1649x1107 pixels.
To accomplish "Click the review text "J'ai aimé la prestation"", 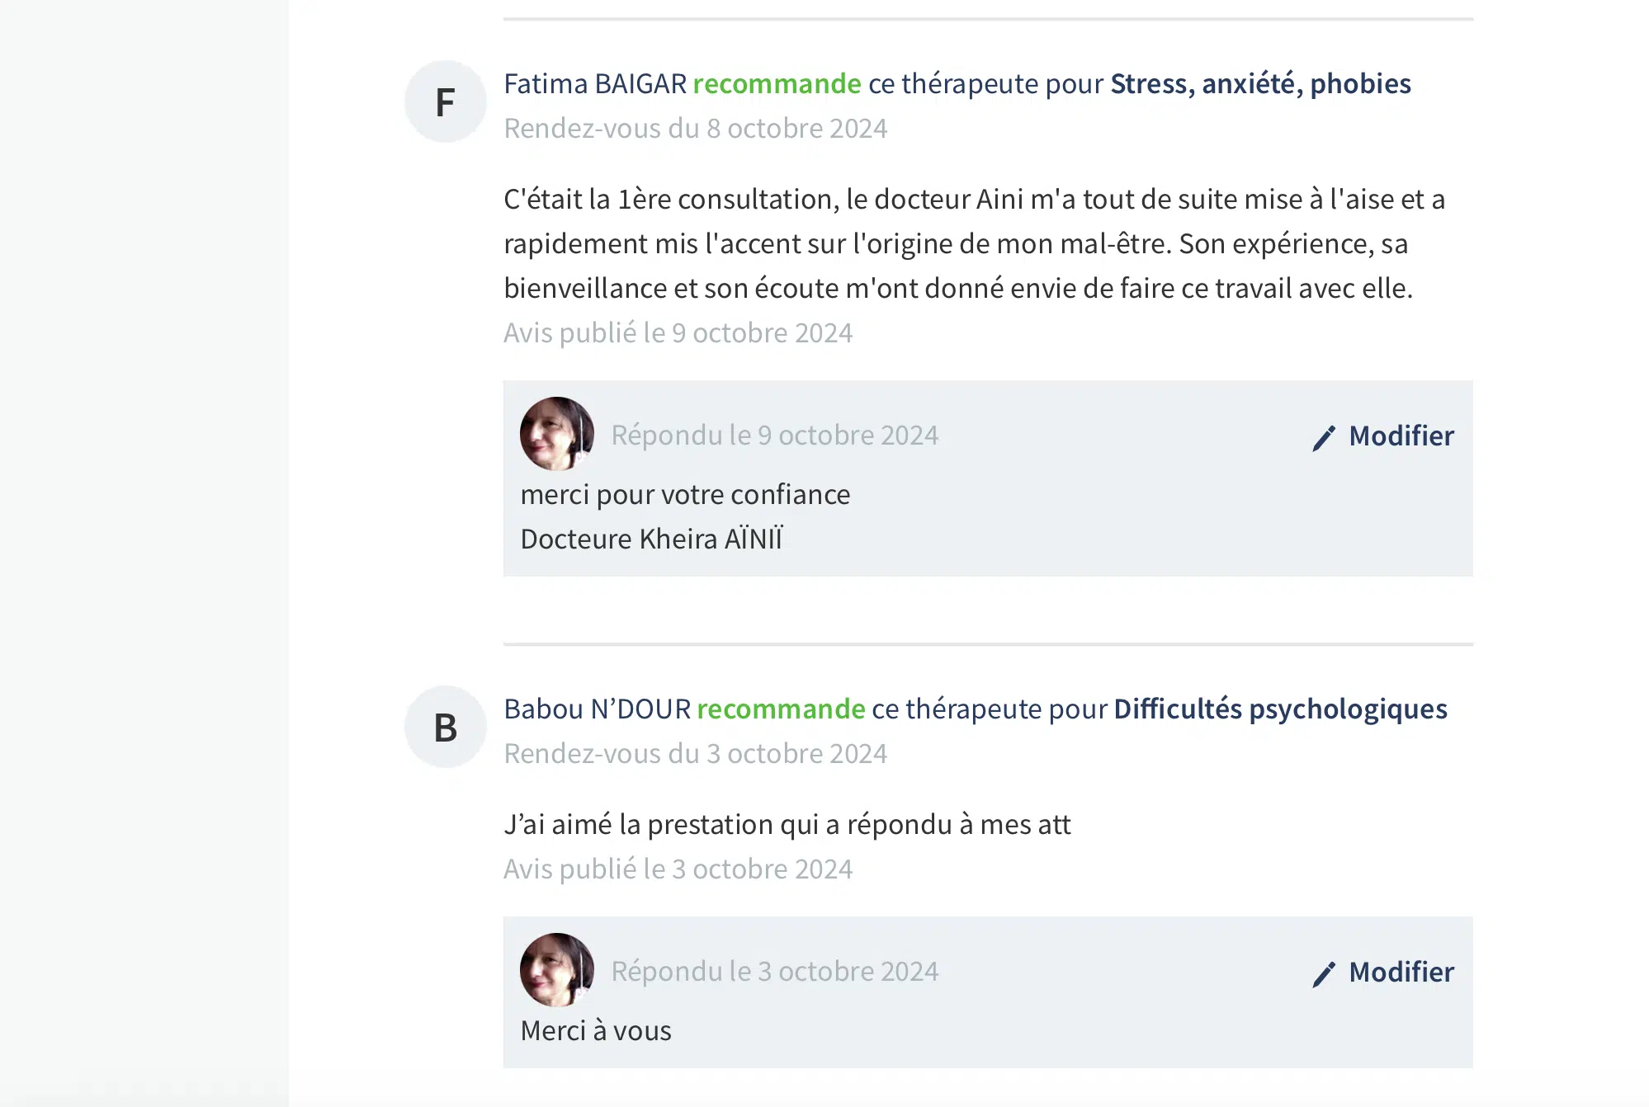I will [787, 825].
